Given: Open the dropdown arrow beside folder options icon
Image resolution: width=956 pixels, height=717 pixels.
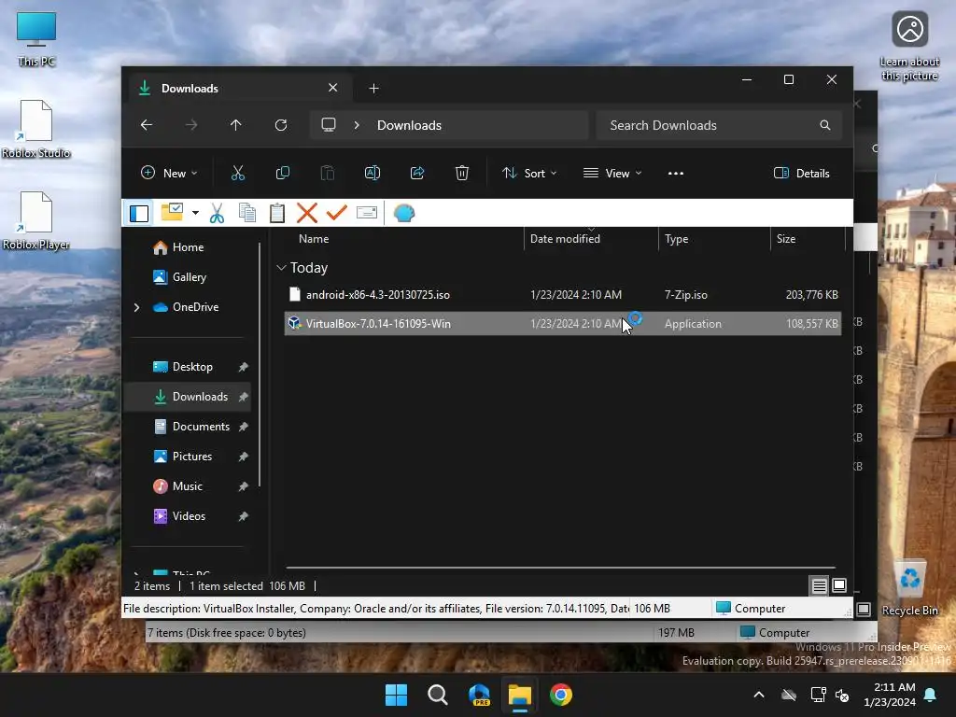Looking at the screenshot, I should (195, 213).
